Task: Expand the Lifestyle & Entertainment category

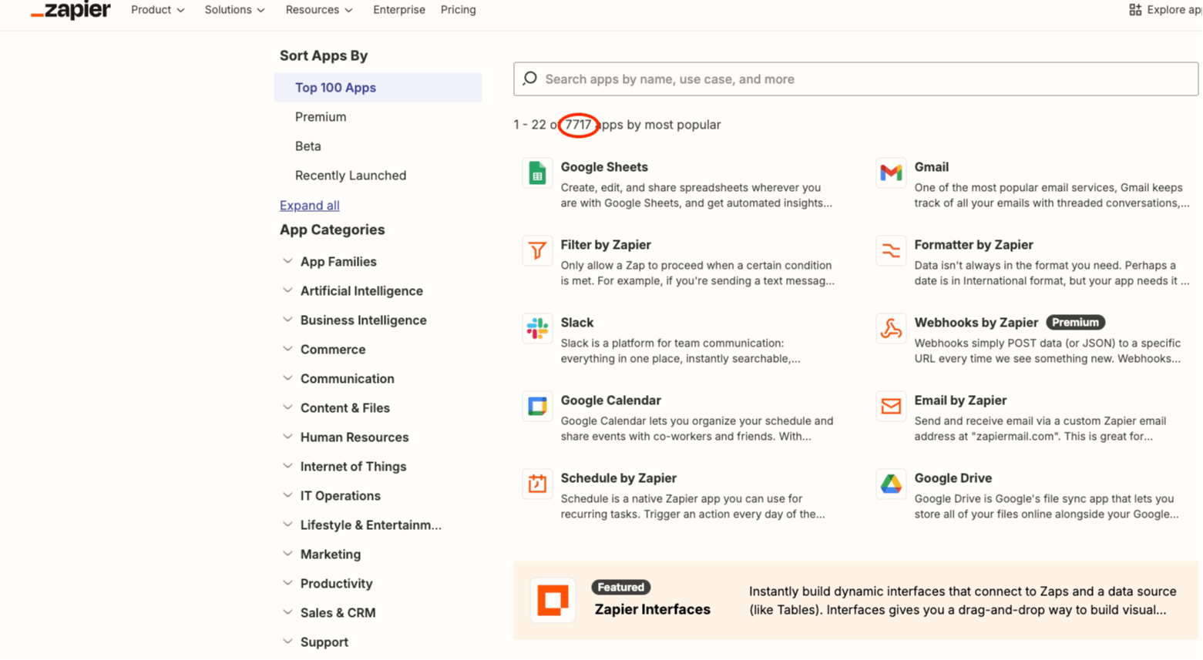Action: tap(361, 525)
